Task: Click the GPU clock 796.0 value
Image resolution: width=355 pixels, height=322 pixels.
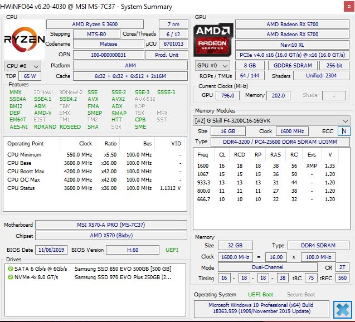Action: tap(227, 95)
